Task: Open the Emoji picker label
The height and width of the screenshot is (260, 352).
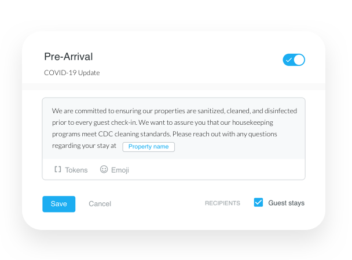Action: (x=120, y=170)
